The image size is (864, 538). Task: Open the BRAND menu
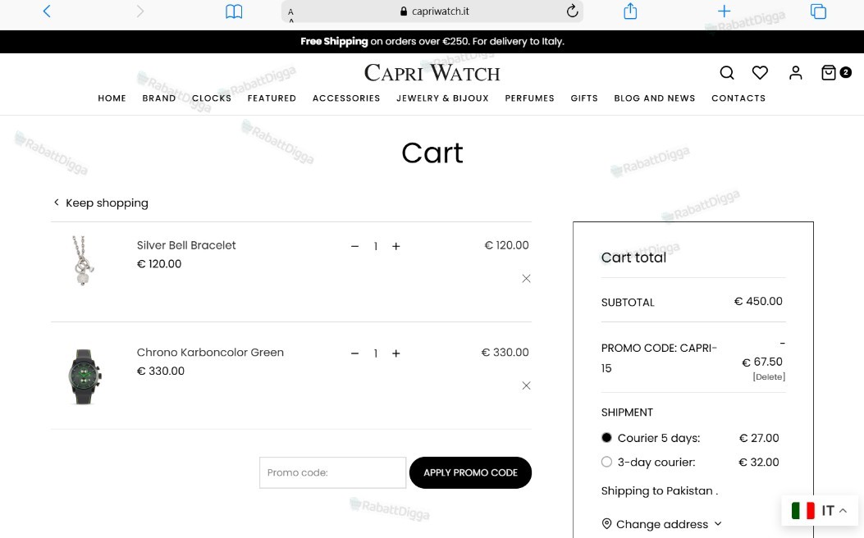[158, 98]
